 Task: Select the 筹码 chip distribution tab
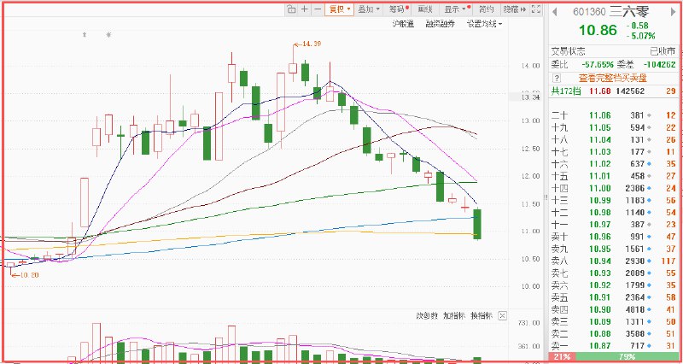pyautogui.click(x=399, y=9)
